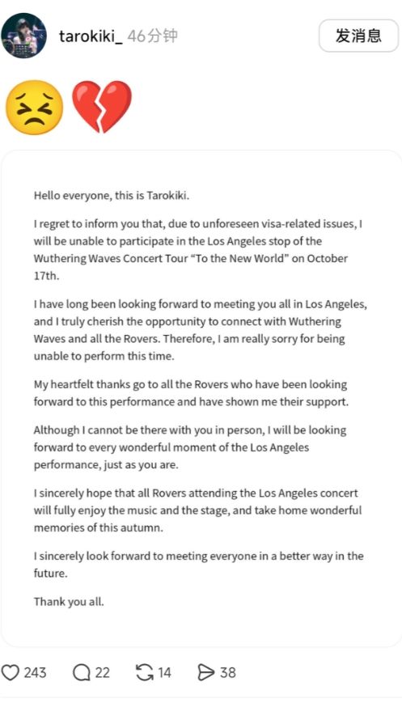Click the paragraph starting "Although I cannot be there"

click(190, 447)
